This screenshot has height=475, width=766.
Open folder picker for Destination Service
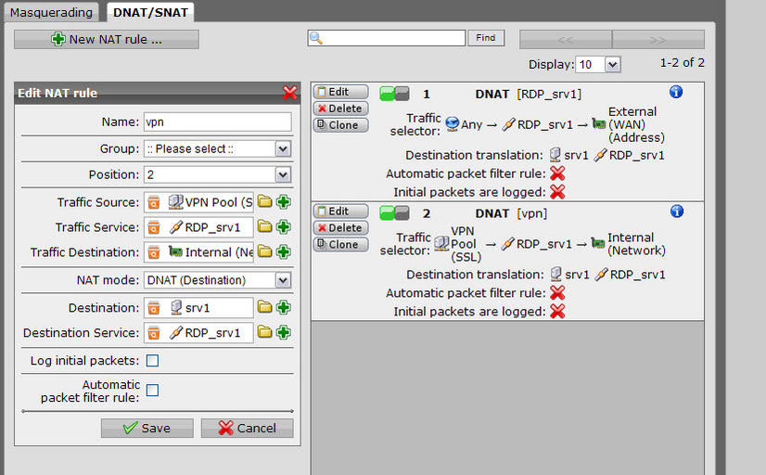(264, 332)
